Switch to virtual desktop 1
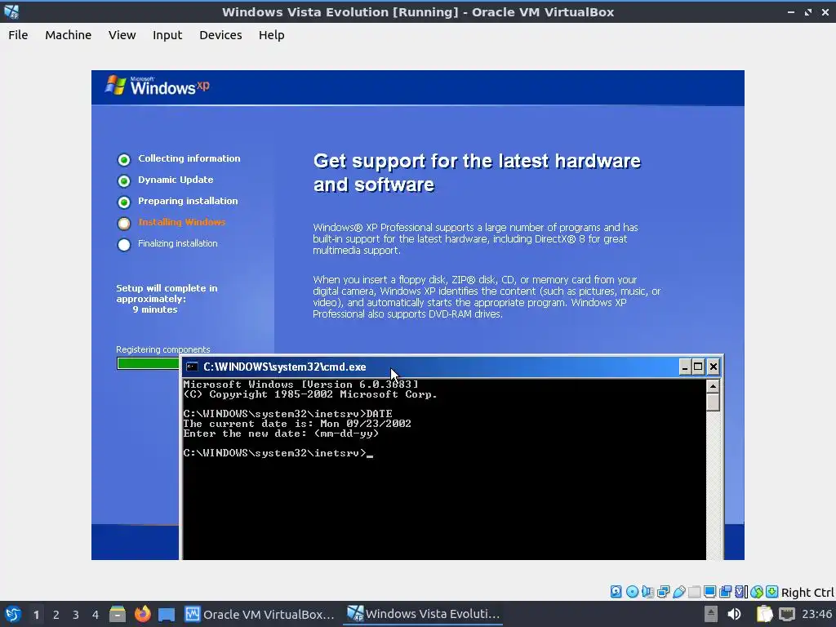 [x=36, y=615]
